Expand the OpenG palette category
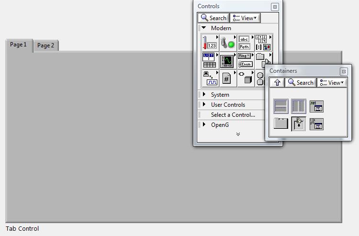The width and height of the screenshot is (359, 236). [204, 125]
